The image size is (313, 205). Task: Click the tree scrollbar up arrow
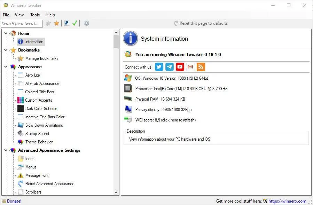coord(116,32)
